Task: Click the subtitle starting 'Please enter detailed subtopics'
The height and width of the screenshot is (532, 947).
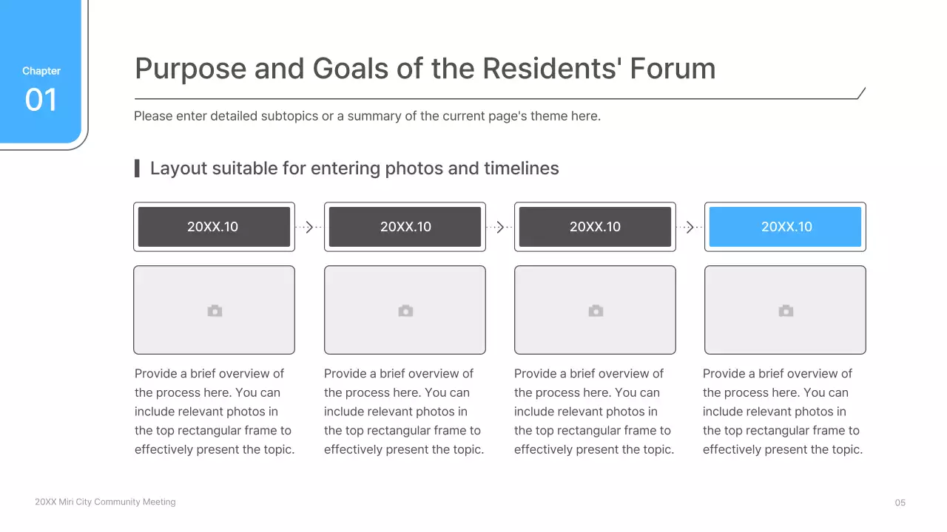Action: tap(367, 116)
